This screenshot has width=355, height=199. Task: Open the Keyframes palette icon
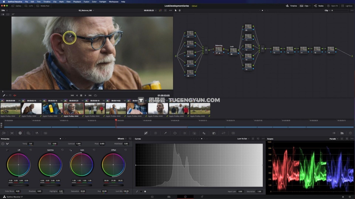pyautogui.click(x=334, y=133)
